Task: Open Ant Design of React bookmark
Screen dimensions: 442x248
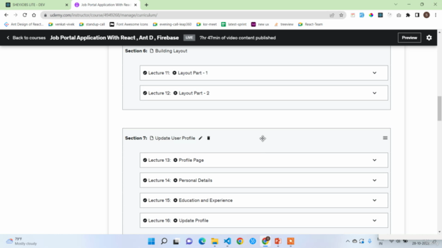Action: click(x=24, y=24)
